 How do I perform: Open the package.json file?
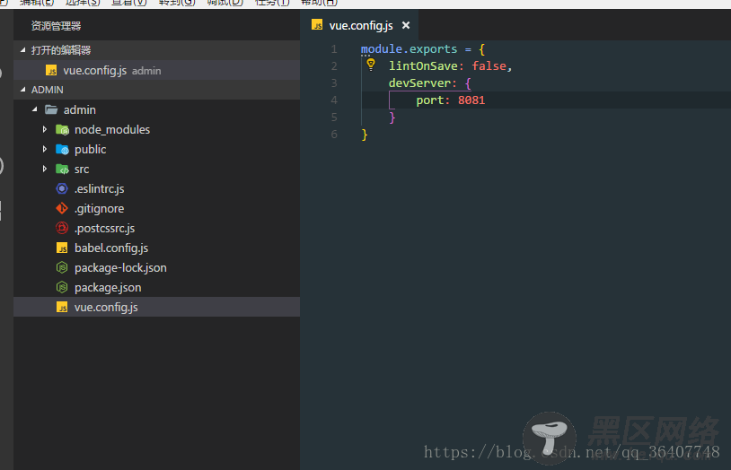pyautogui.click(x=108, y=287)
